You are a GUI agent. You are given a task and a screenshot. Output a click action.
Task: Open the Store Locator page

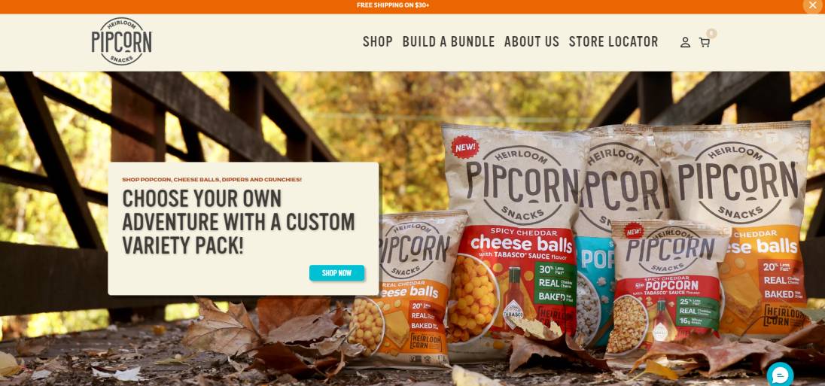tap(613, 41)
